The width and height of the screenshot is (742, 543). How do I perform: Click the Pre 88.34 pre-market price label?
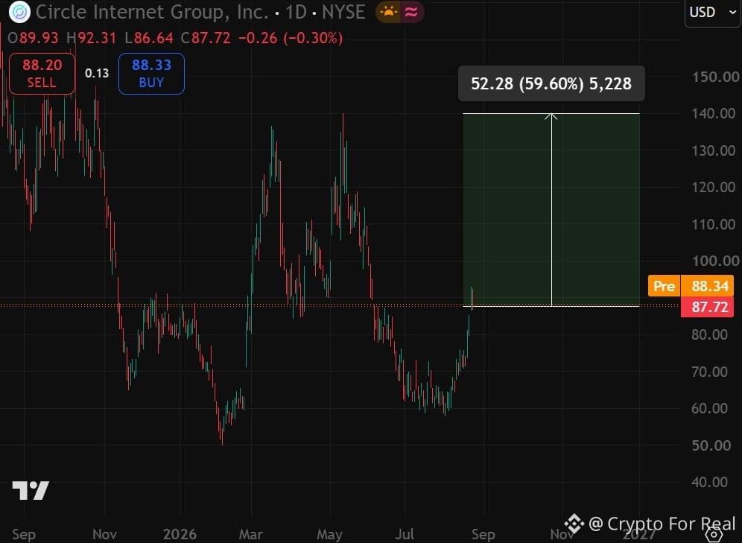click(x=691, y=286)
